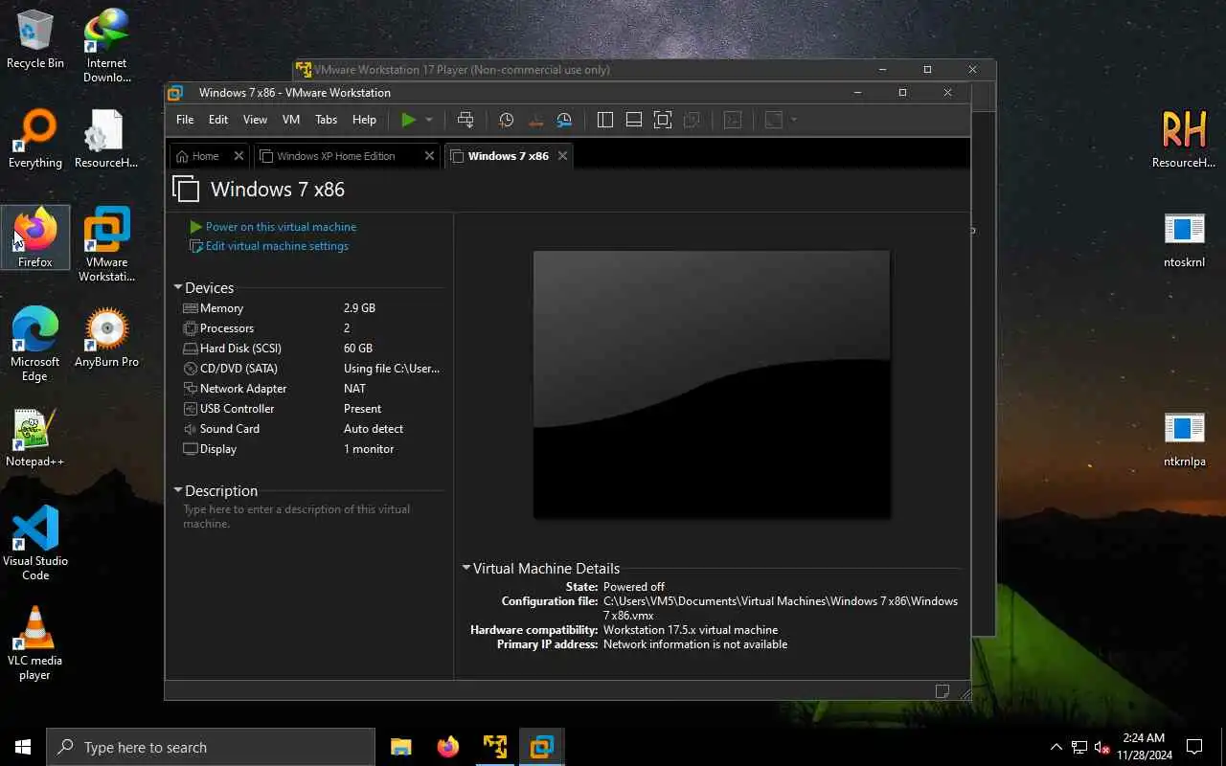The width and height of the screenshot is (1226, 766).
Task: Click the Take Snapshot clock icon
Action: (507, 120)
